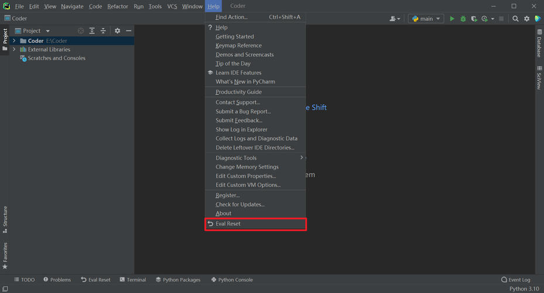Select Eval Reset in Help menu
The image size is (544, 293).
pyautogui.click(x=255, y=224)
